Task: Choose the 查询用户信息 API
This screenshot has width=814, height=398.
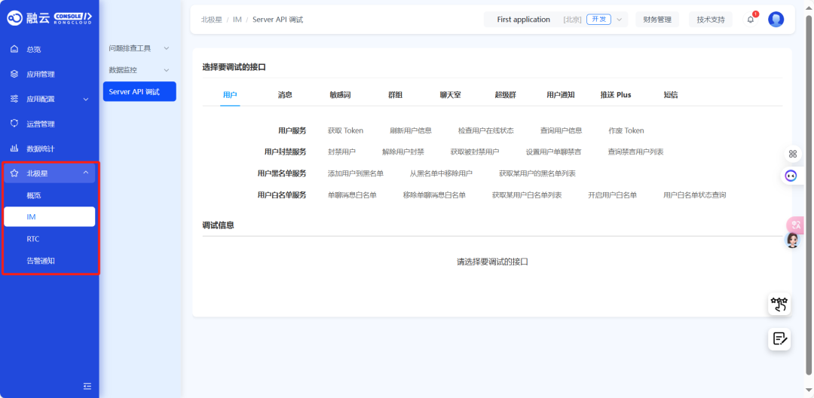Action: click(562, 130)
